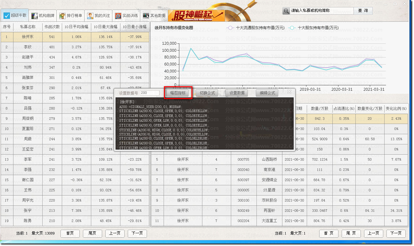414x246 pixels.
Task: Click the 10日最大涨幅 column header
Action: click(x=106, y=27)
